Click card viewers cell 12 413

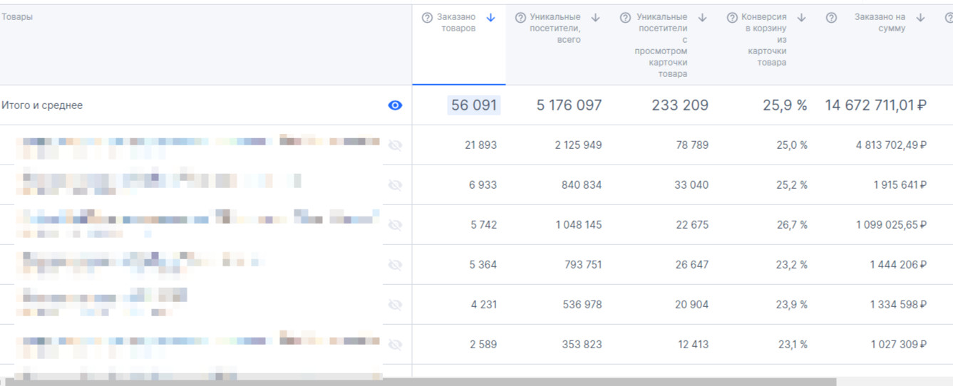click(694, 345)
